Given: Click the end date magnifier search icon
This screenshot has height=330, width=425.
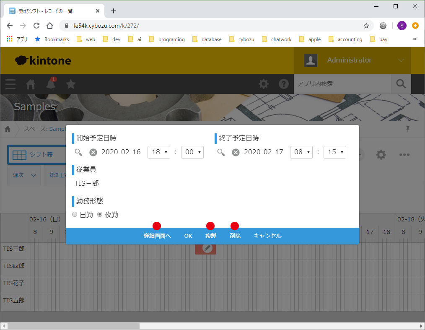Looking at the screenshot, I should 221,152.
